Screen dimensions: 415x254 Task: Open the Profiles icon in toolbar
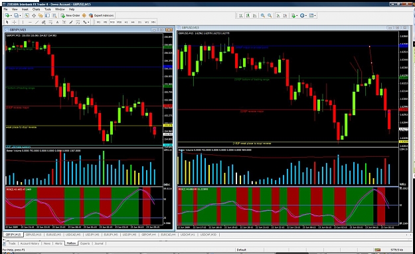(x=16, y=15)
